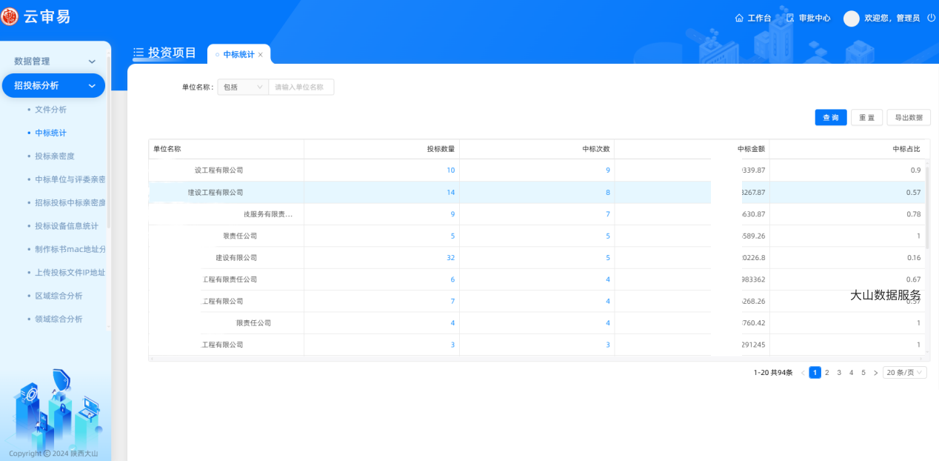Click the power logout icon
The image size is (939, 461).
click(931, 18)
